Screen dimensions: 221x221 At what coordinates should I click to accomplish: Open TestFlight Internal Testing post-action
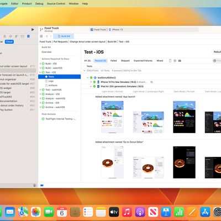(61, 119)
